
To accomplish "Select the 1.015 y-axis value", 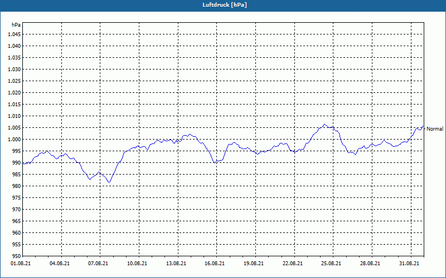I will pyautogui.click(x=13, y=105).
